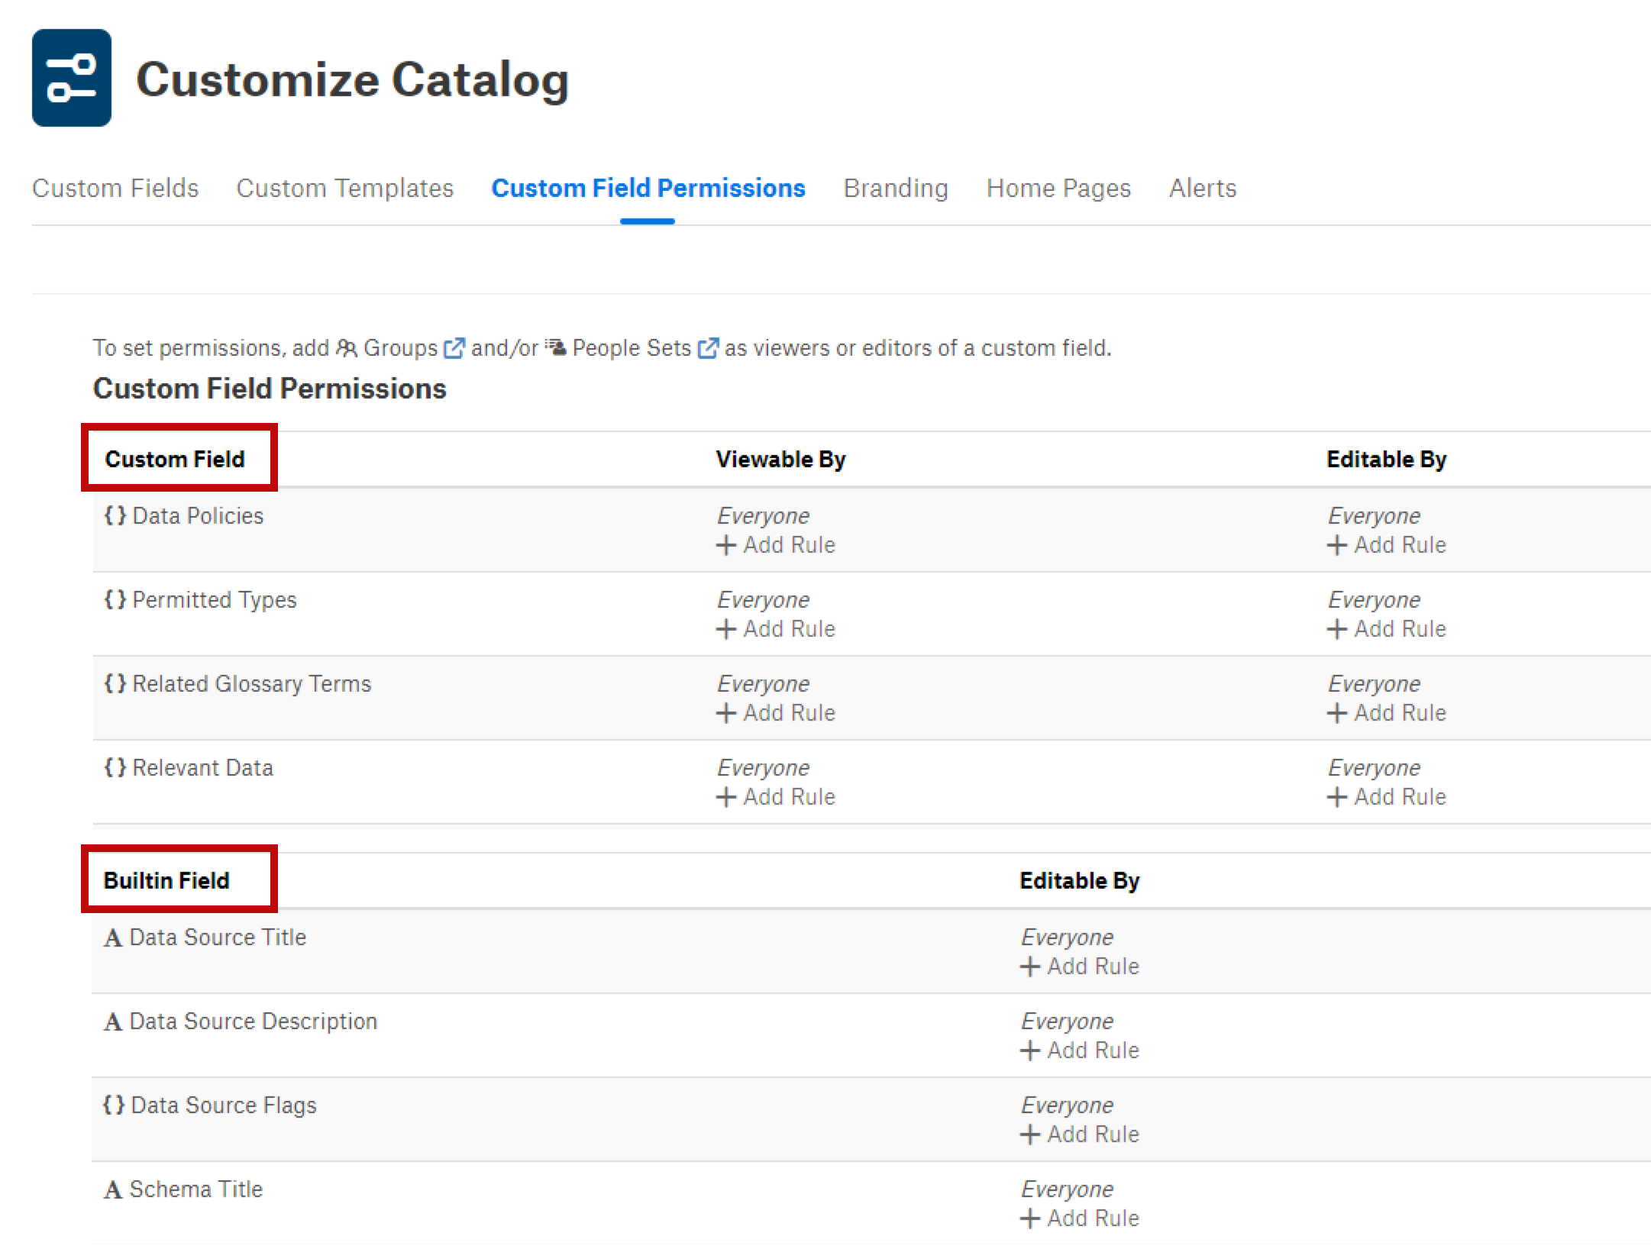Add an Editable By rule for Data Source Title
Screen dimensions: 1651x1249
1080,967
